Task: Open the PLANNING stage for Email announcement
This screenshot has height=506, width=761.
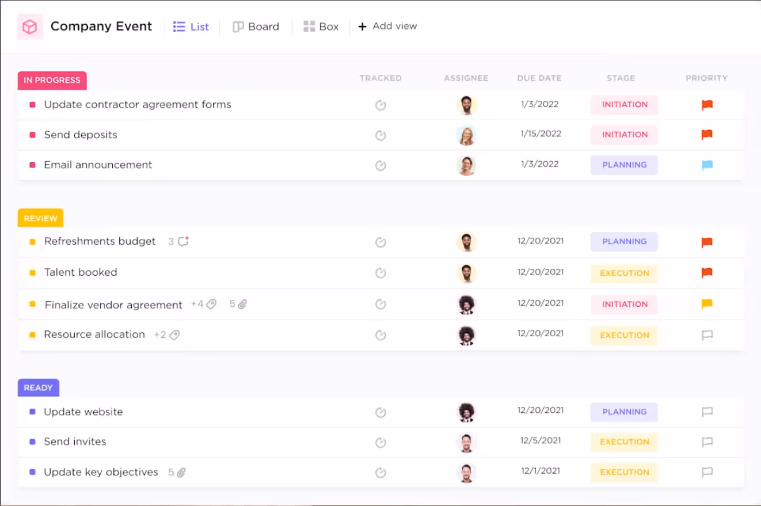Action: coord(624,165)
